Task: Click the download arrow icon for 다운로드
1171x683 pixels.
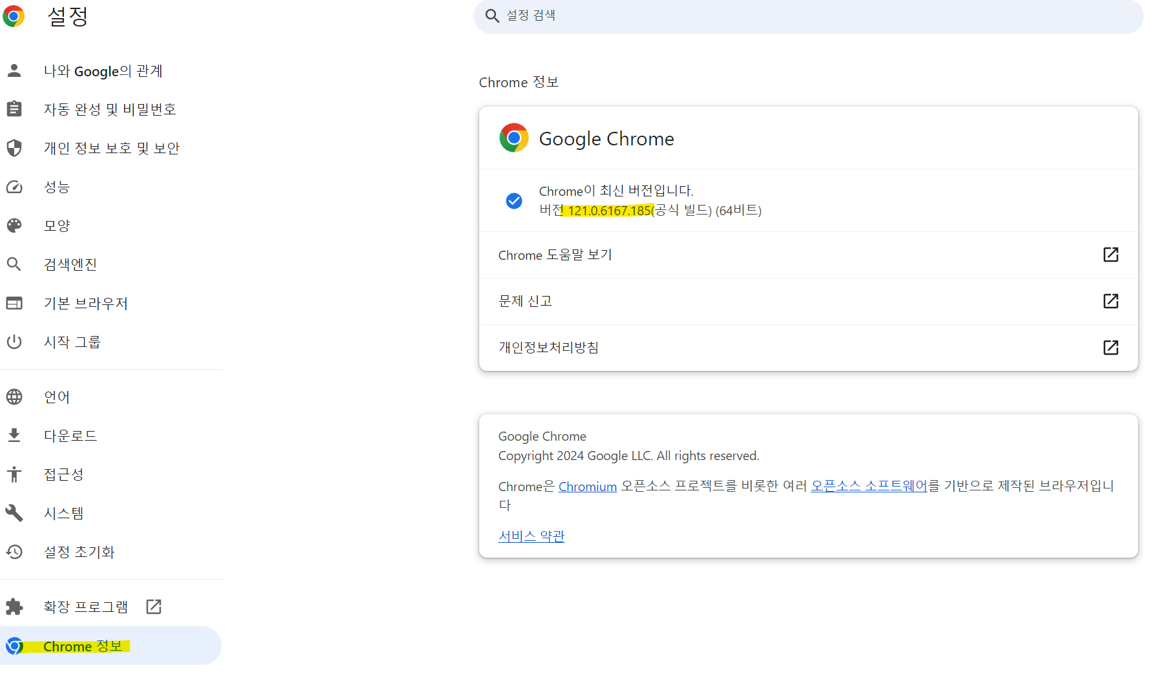Action: pyautogui.click(x=14, y=436)
